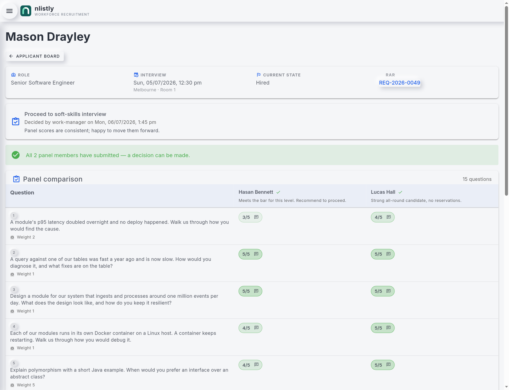Click the weight scale icon on question 2
This screenshot has width=509, height=390.
pyautogui.click(x=12, y=274)
